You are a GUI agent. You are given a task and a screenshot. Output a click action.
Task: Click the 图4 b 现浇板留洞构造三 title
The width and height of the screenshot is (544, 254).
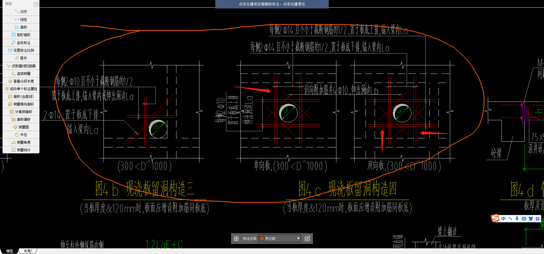(145, 189)
